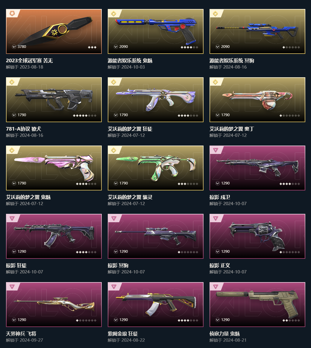Click the pink tier icon on the 掠影 戍卫 card
311x348 pixels.
[x=216, y=150]
